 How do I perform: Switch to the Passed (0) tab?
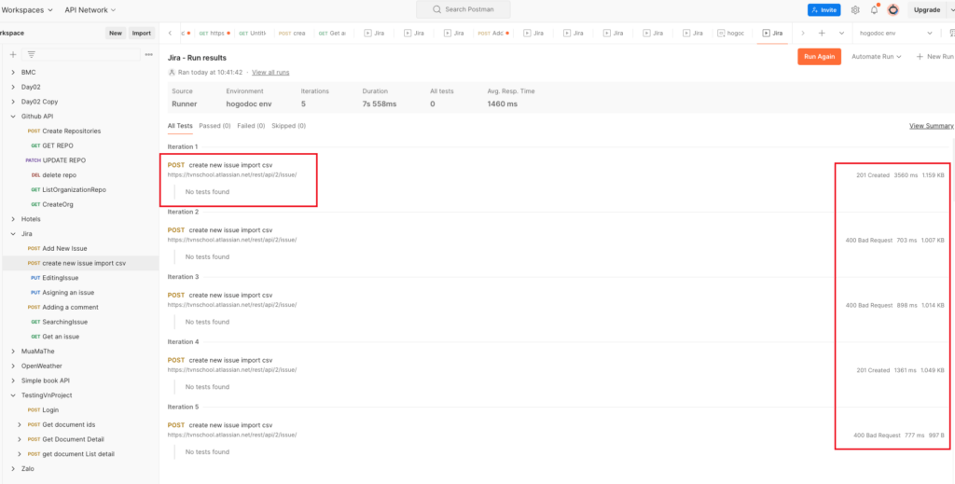215,126
